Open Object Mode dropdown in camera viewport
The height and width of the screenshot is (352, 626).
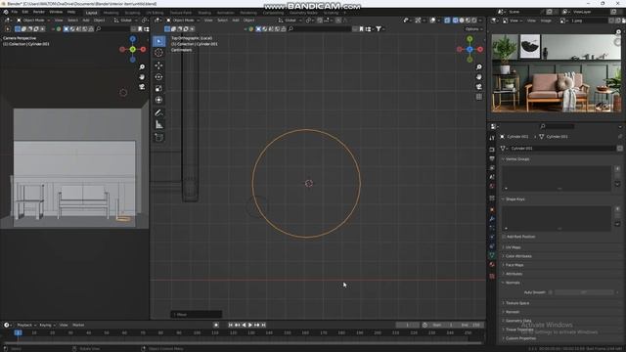(33, 21)
